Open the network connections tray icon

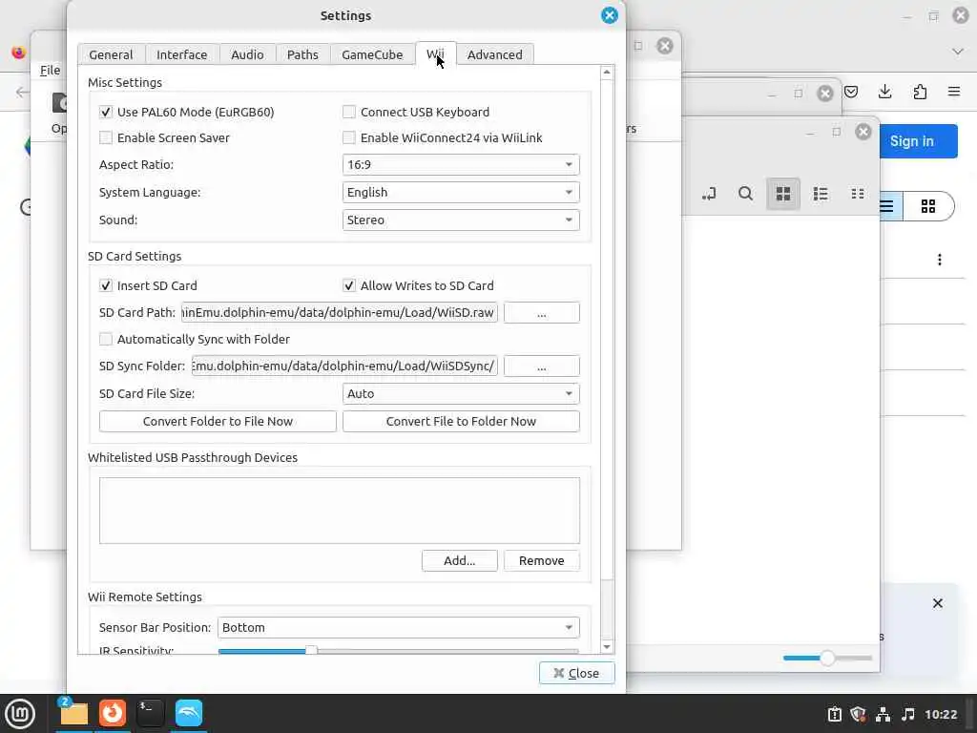click(883, 714)
